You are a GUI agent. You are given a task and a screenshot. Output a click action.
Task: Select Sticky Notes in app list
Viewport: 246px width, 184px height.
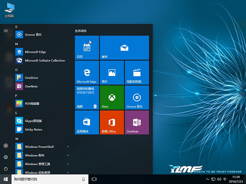[33, 130]
